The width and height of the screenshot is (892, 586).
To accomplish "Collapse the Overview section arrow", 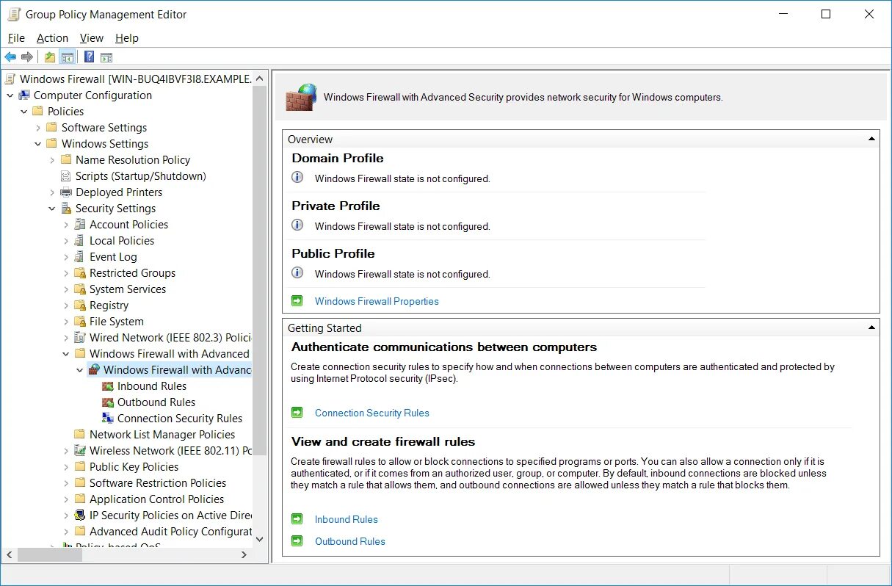I will (x=871, y=139).
